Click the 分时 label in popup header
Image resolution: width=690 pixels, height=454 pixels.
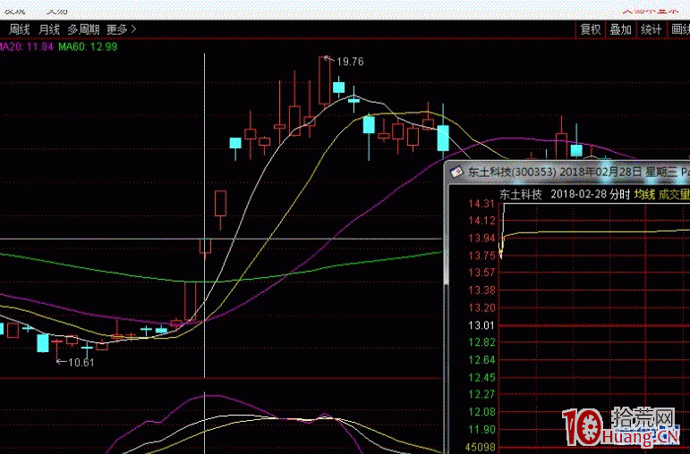point(619,193)
